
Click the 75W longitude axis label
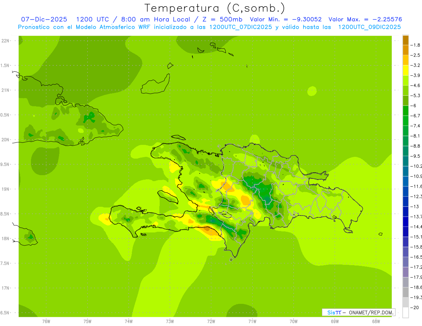pyautogui.click(x=88, y=321)
